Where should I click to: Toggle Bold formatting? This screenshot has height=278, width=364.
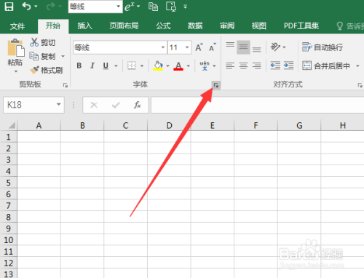(79, 65)
